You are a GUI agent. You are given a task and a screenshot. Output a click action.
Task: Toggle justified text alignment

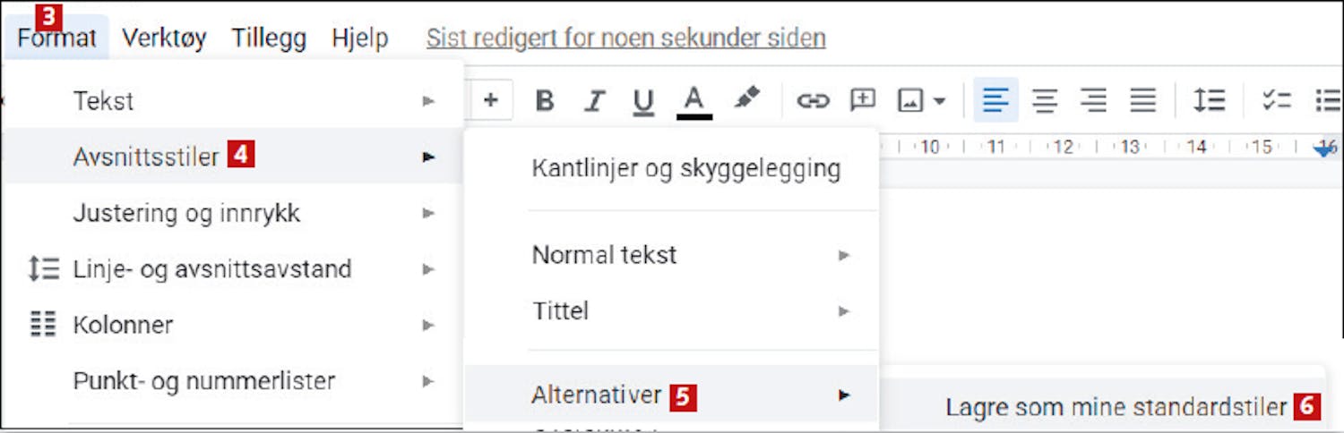1142,100
